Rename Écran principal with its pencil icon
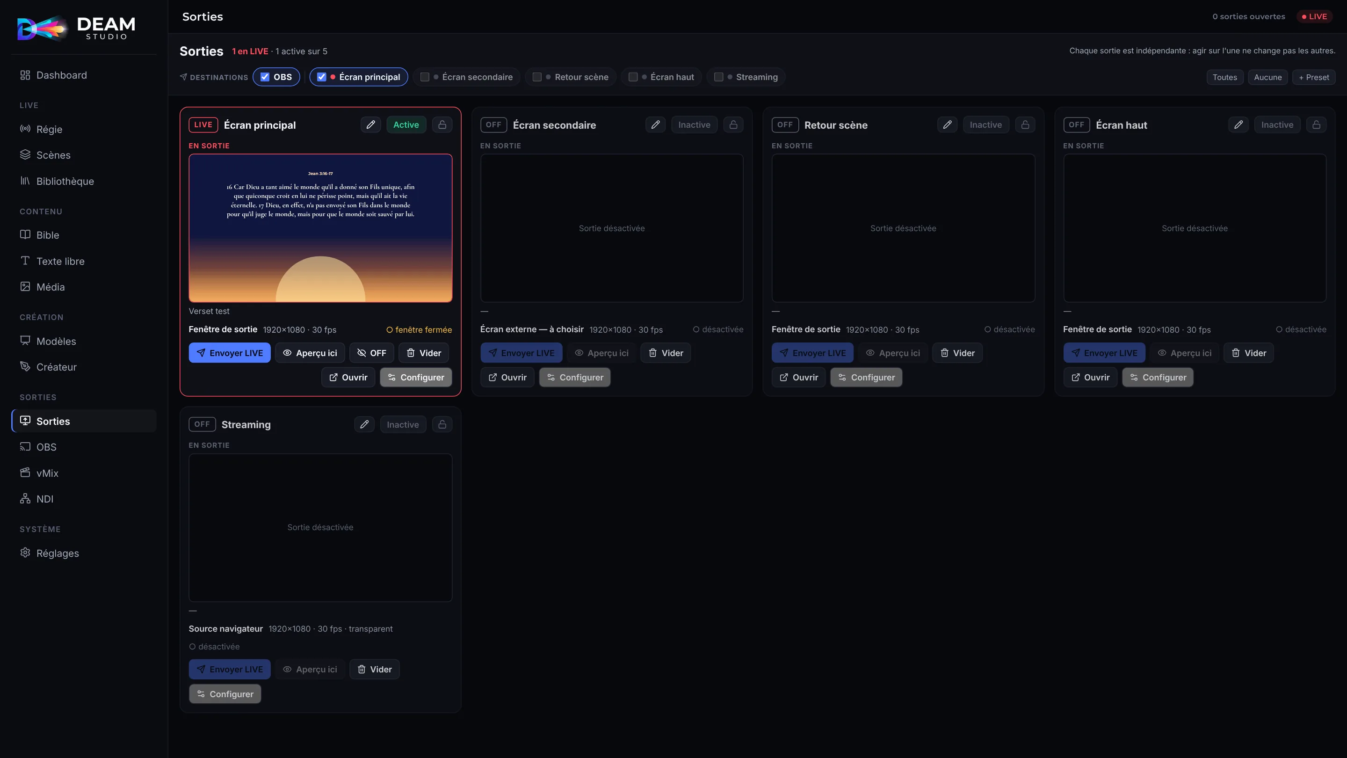Viewport: 1347px width, 758px height. [x=370, y=124]
